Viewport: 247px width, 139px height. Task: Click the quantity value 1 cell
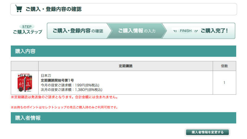pos(224,82)
